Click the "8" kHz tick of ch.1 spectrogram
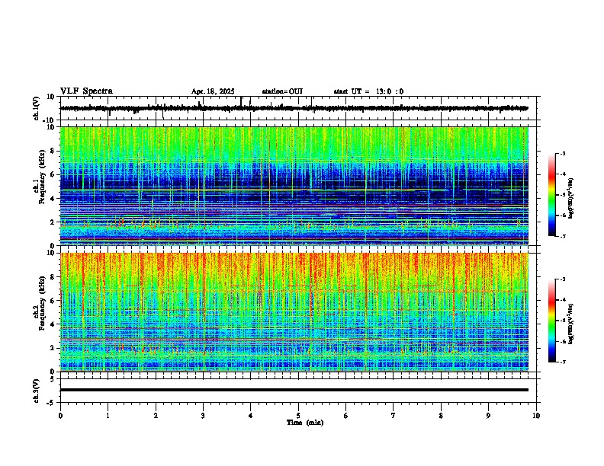 pos(53,151)
